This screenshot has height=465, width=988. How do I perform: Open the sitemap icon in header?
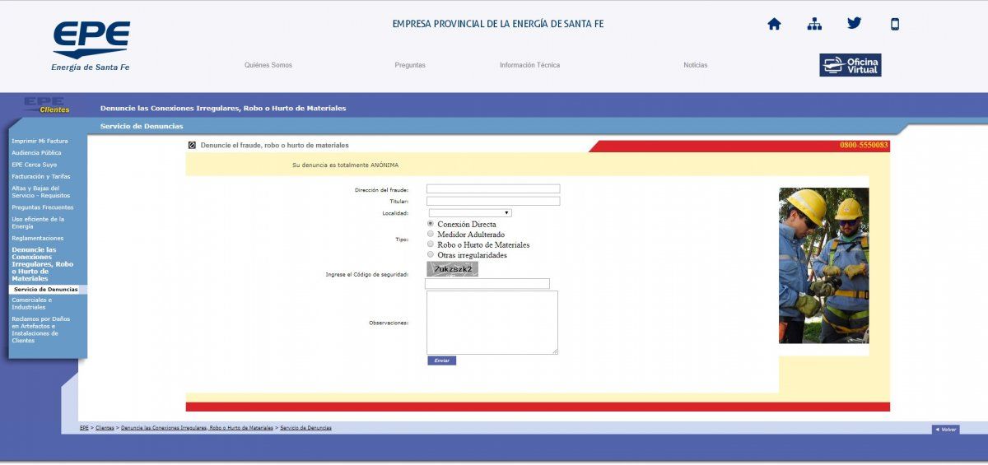click(x=814, y=24)
